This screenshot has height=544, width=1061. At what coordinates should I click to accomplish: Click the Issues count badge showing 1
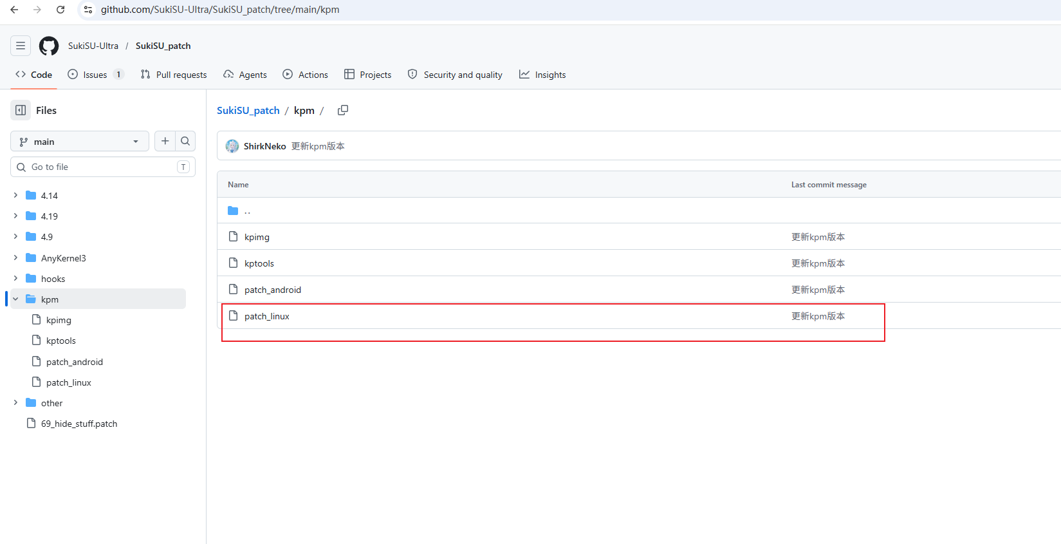118,75
